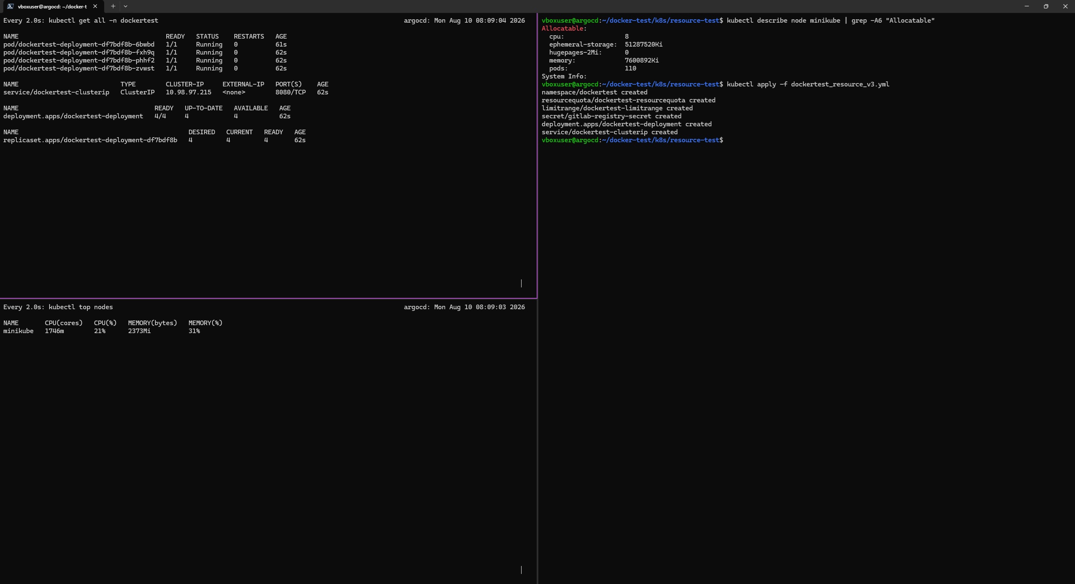Click the 'kubectl get all -n dockertest' header
The width and height of the screenshot is (1075, 584).
click(x=103, y=21)
